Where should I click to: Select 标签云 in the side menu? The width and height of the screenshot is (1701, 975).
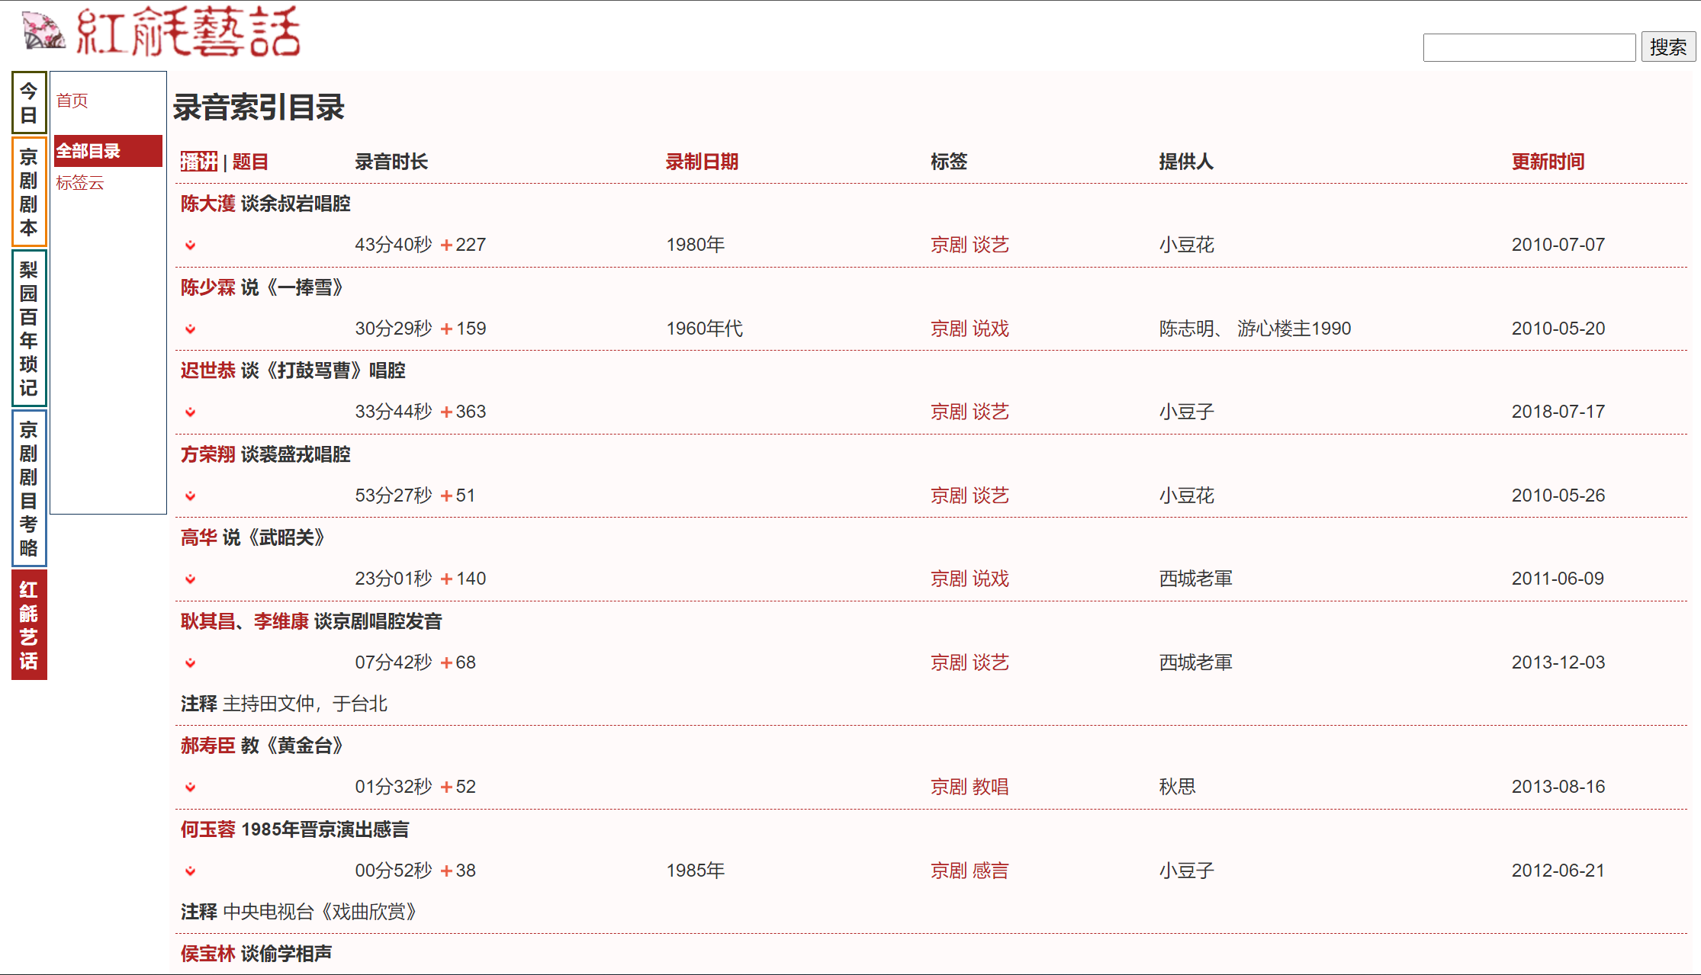click(80, 183)
